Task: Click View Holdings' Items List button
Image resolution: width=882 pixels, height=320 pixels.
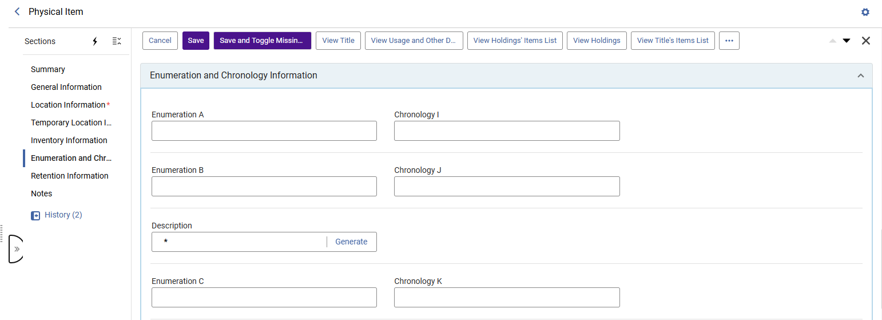Action: click(515, 41)
